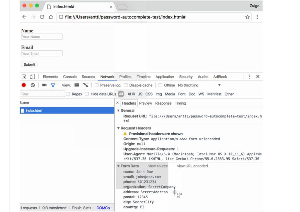
Task: Stop recording network log with red button
Action: (x=24, y=85)
